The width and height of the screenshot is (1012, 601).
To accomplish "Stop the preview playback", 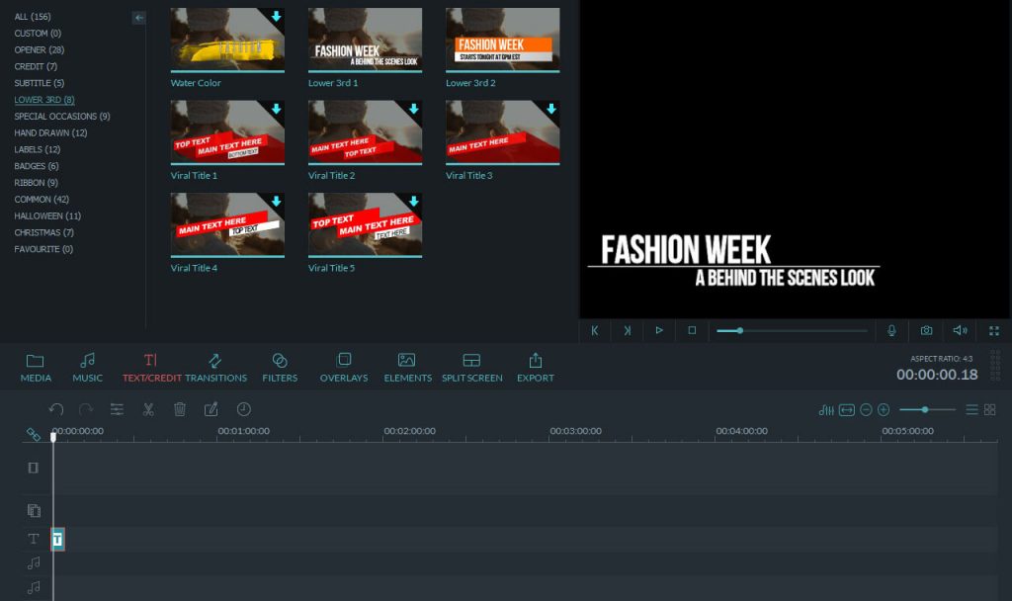I will point(692,330).
